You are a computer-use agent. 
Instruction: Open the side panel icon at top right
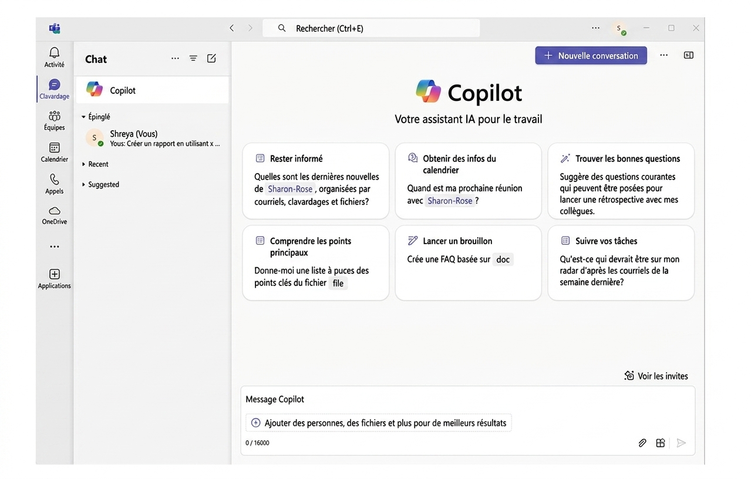coord(689,55)
